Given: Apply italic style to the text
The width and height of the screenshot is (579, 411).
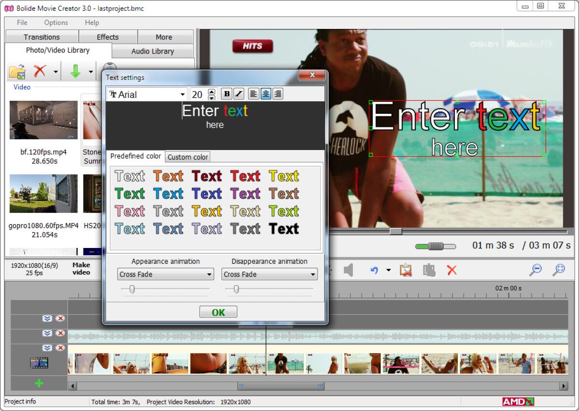Looking at the screenshot, I should (238, 94).
